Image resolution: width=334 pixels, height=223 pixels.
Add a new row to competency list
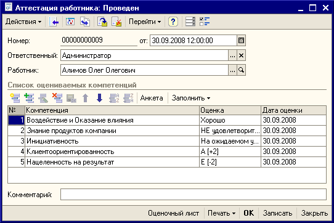pyautogui.click(x=15, y=98)
